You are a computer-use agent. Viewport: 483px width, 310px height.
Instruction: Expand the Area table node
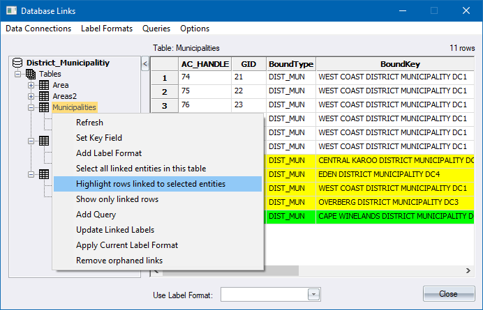31,85
